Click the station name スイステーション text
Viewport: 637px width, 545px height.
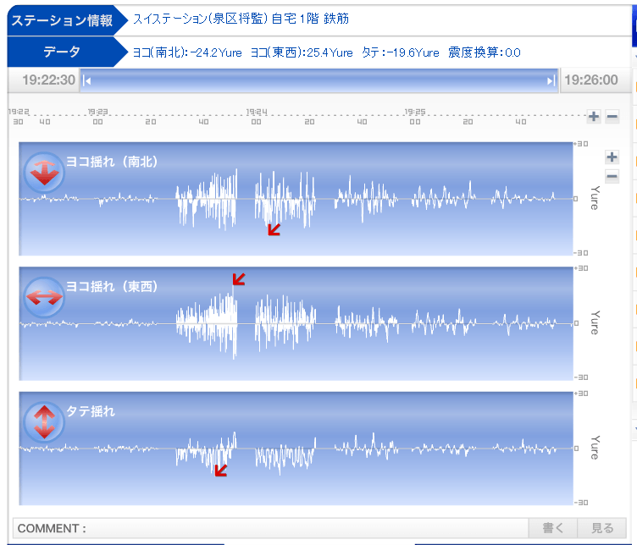tap(241, 19)
